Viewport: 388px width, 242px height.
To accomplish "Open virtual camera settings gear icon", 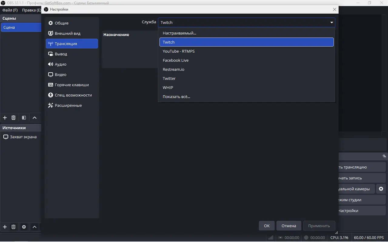I will 381,189.
